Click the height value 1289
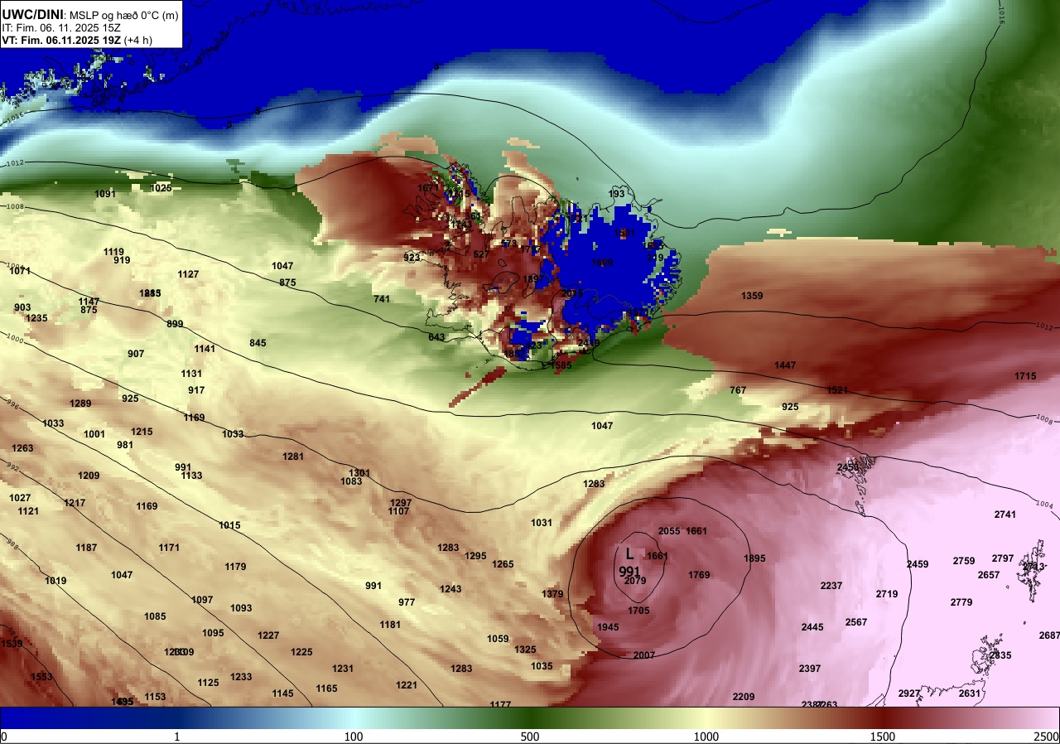The image size is (1060, 744). (x=81, y=403)
